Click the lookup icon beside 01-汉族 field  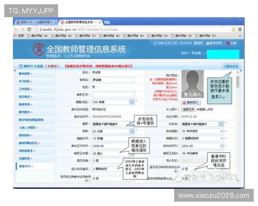pyautogui.click(x=132, y=131)
